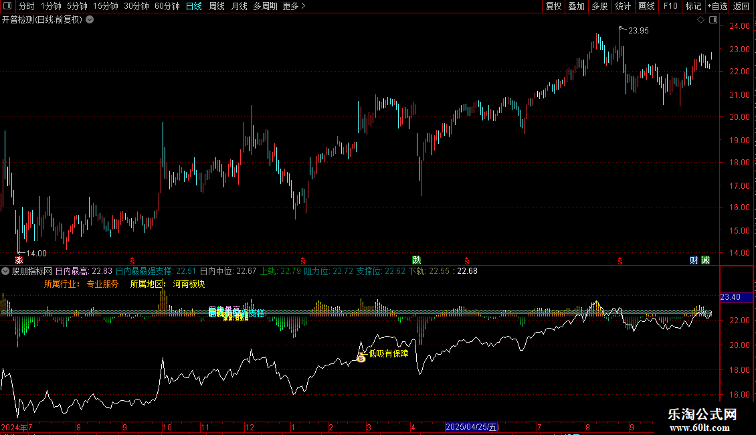Click the 标记 mark button
The image size is (756, 435).
pyautogui.click(x=693, y=6)
